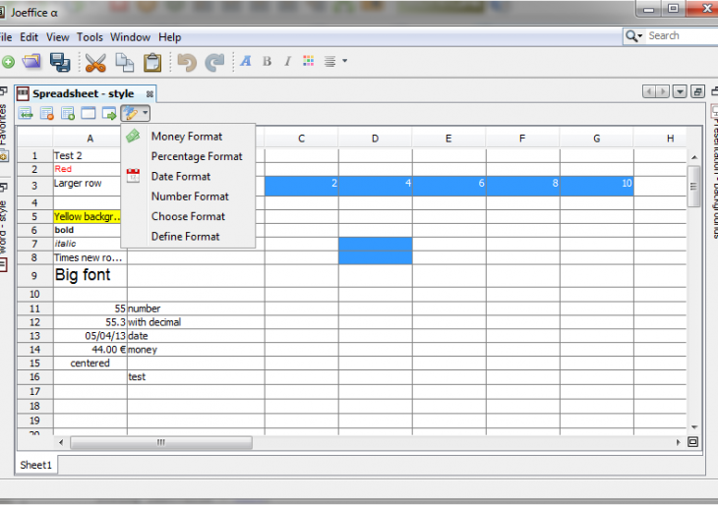718x505 pixels.
Task: Toggle bold formatting
Action: click(x=267, y=61)
